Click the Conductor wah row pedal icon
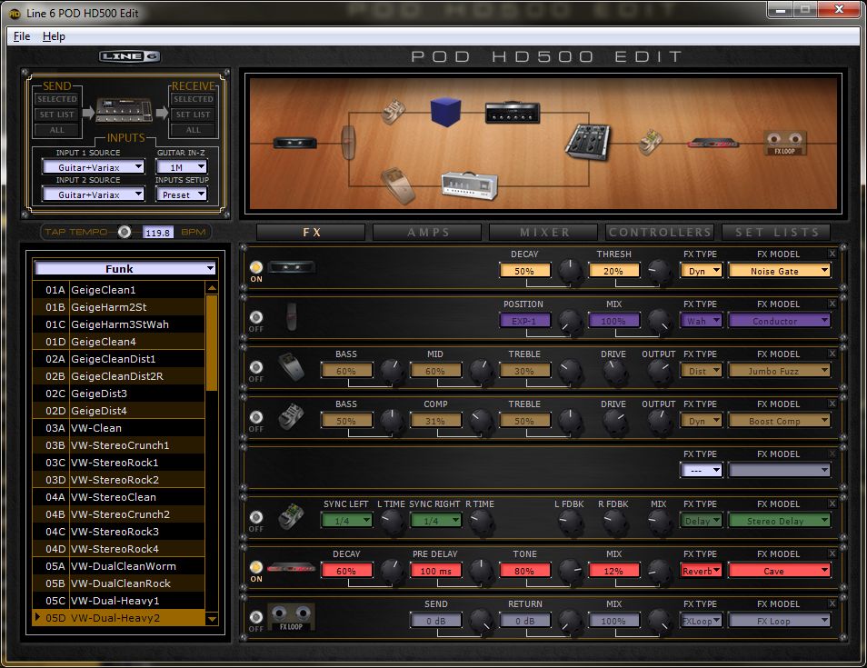Screen dimensions: 867x668 [292, 317]
